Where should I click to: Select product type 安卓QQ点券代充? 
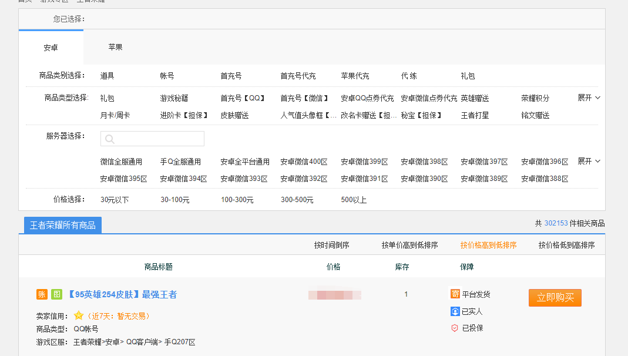pyautogui.click(x=367, y=98)
